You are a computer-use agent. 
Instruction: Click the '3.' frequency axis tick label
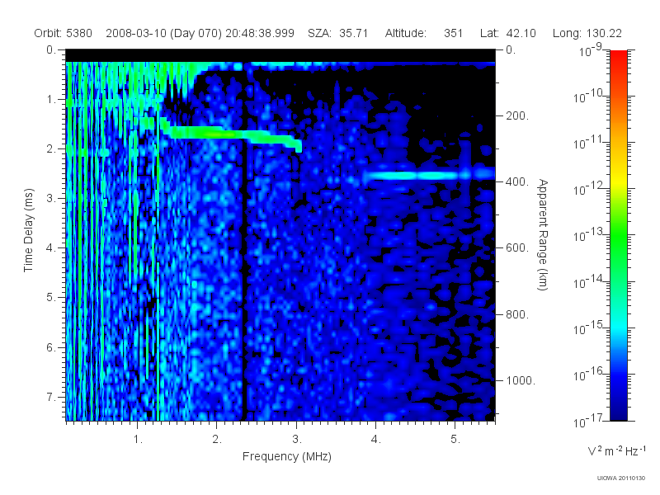(x=297, y=440)
